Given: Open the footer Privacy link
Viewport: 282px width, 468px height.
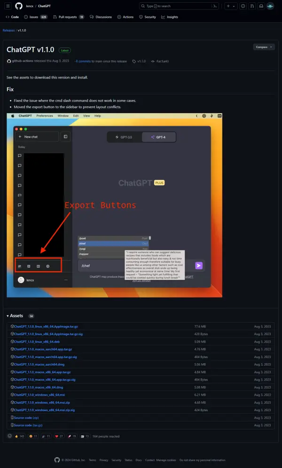Looking at the screenshot, I should (x=104, y=460).
